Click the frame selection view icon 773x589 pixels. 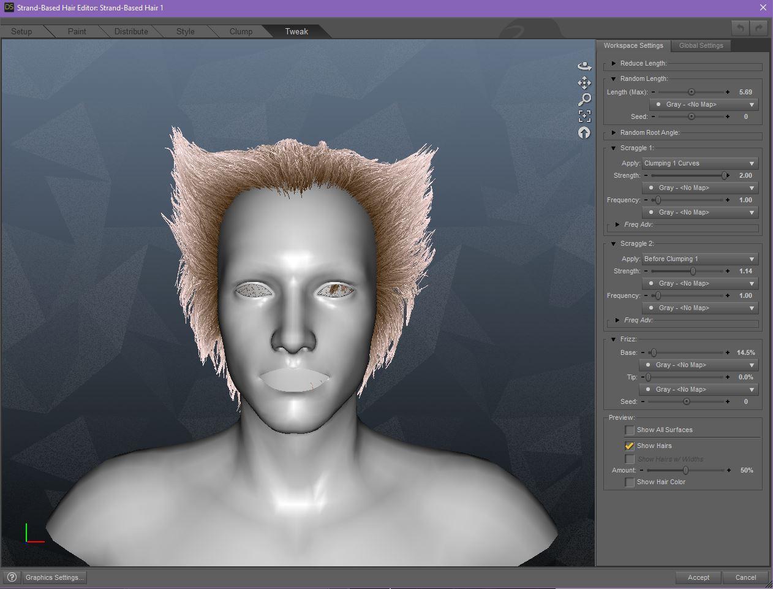point(584,116)
